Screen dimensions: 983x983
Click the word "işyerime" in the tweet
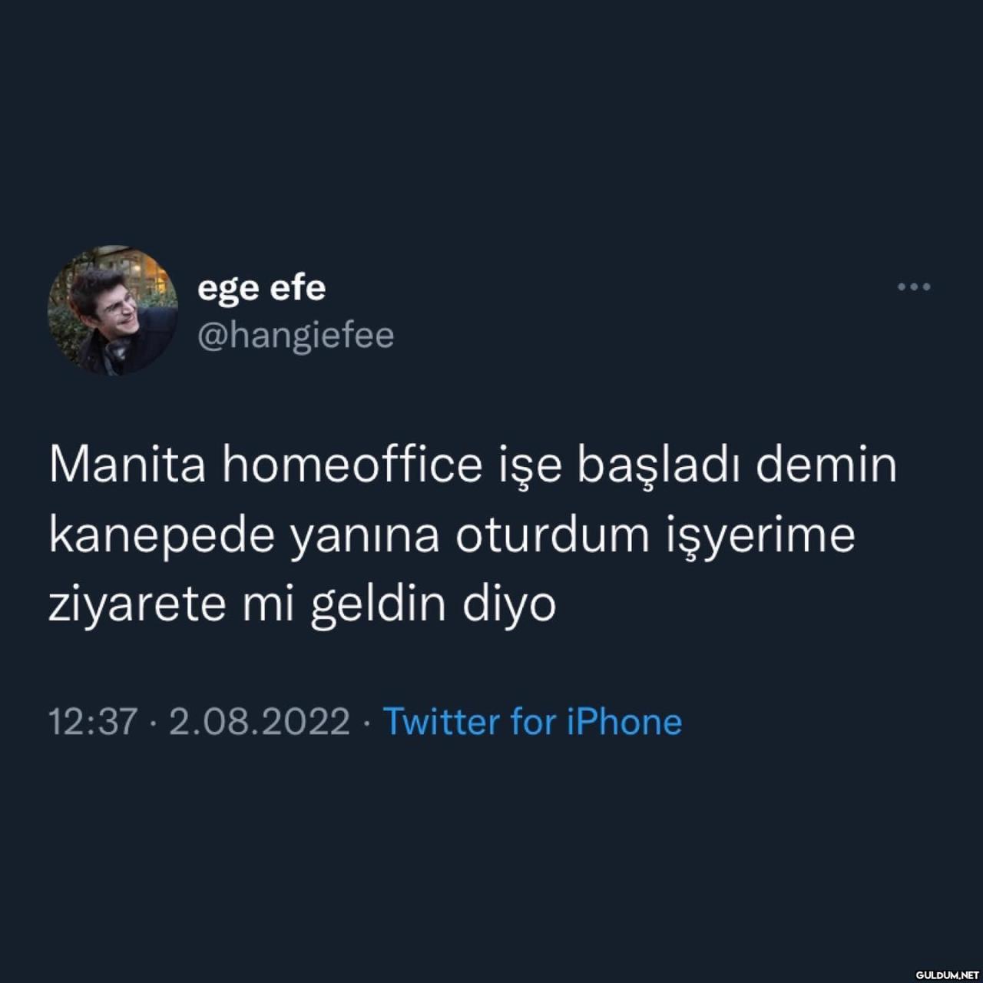coord(759,537)
